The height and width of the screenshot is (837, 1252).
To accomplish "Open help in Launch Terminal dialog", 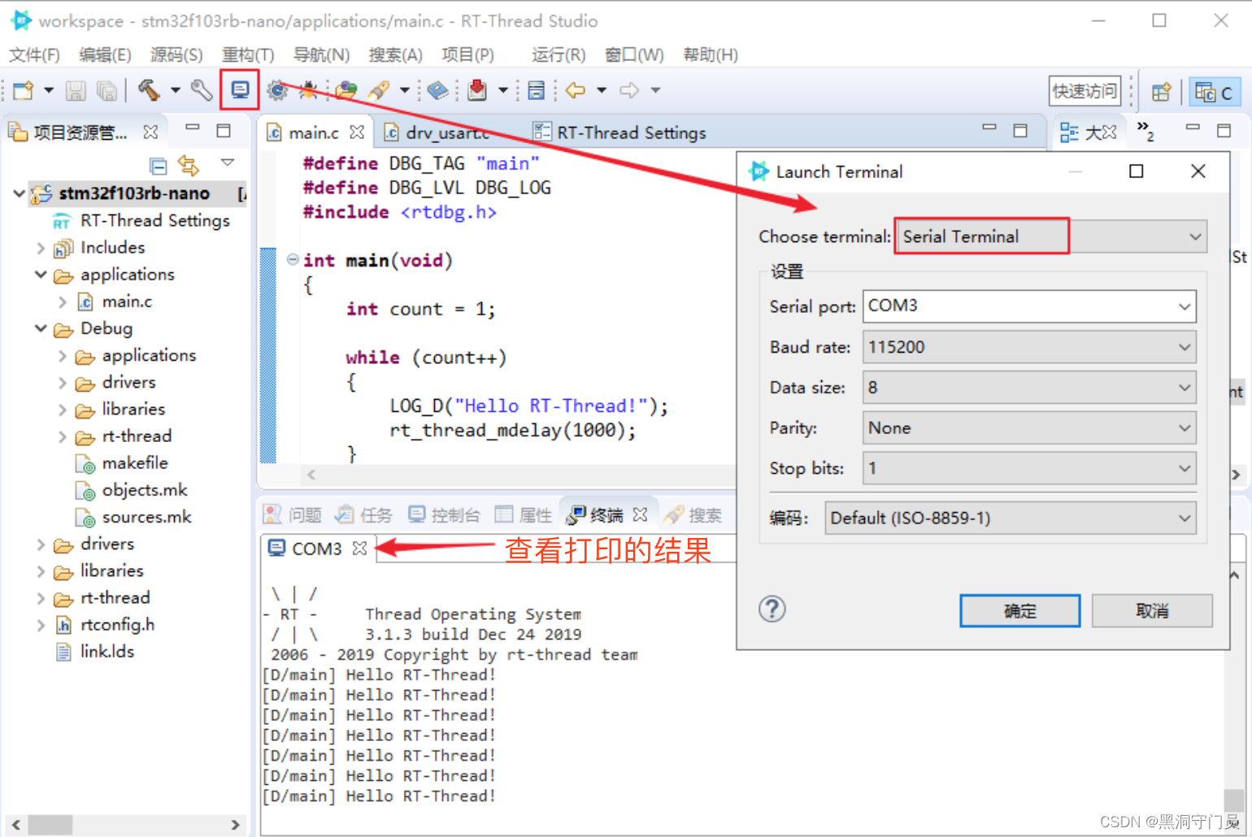I will (x=772, y=609).
